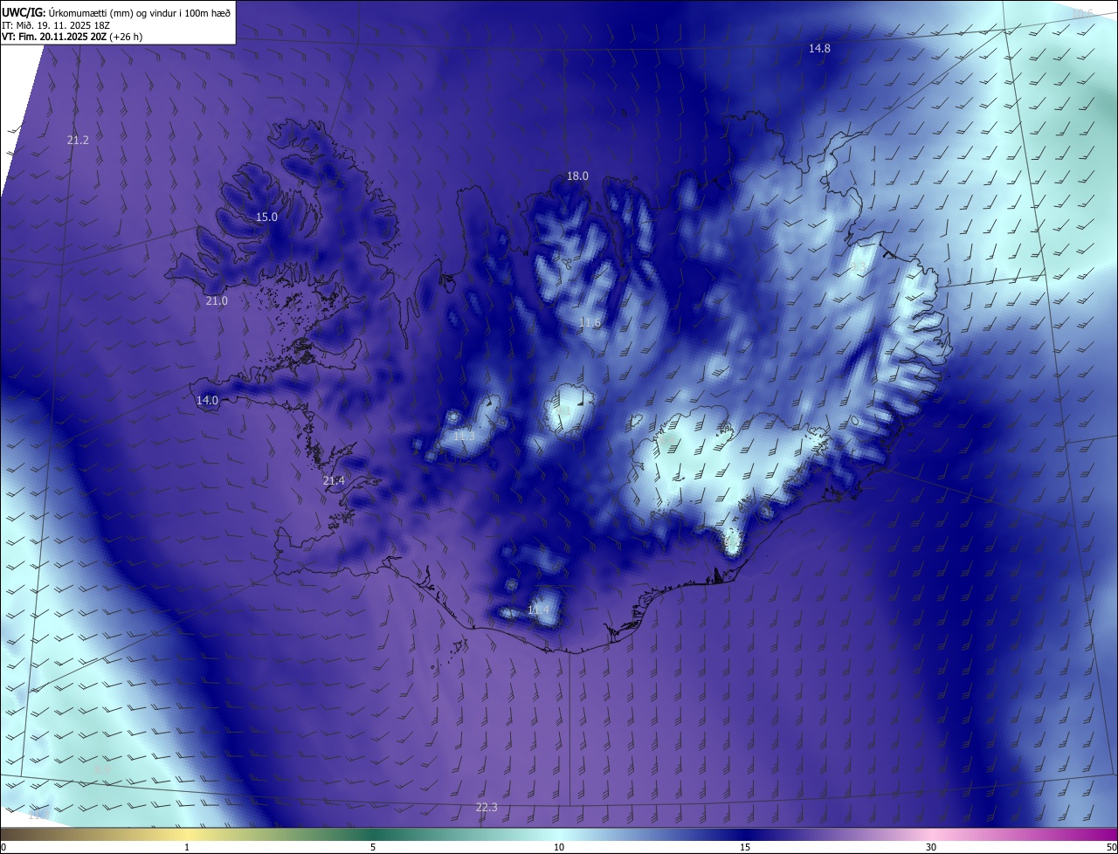Click the 14.8 value label

(x=819, y=49)
